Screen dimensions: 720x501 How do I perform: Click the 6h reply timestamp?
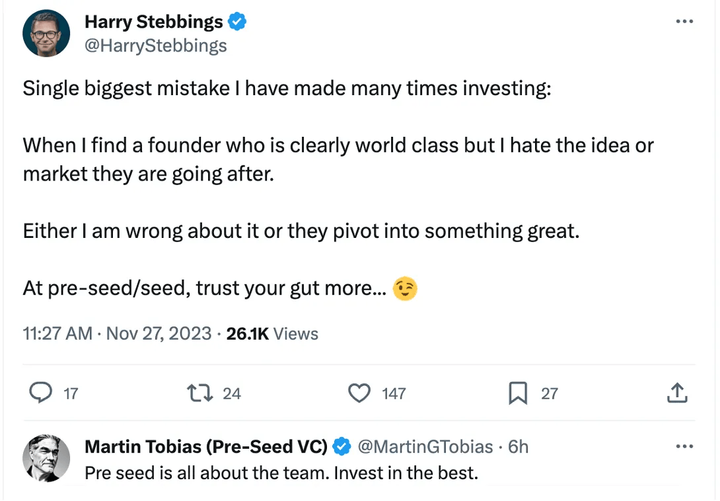[519, 447]
